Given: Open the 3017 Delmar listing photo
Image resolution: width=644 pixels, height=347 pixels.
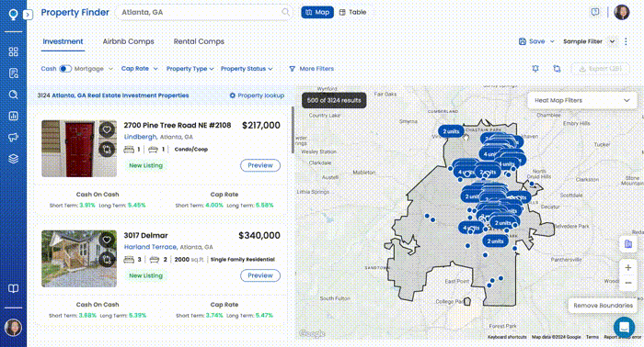Looking at the screenshot, I should (79, 259).
